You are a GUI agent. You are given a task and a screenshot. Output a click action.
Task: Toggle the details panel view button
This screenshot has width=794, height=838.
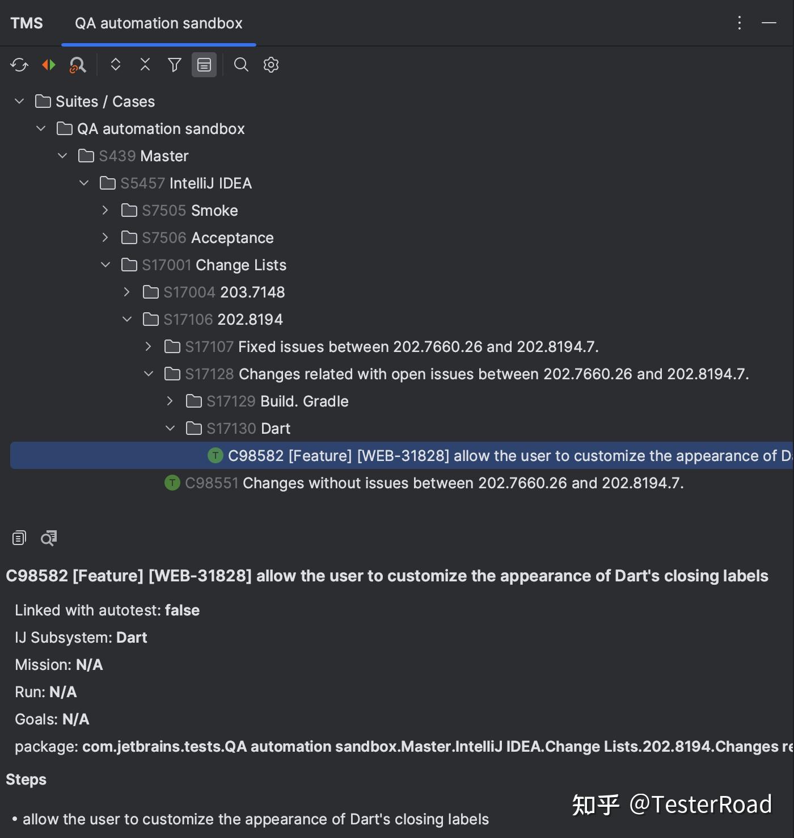[x=204, y=65]
